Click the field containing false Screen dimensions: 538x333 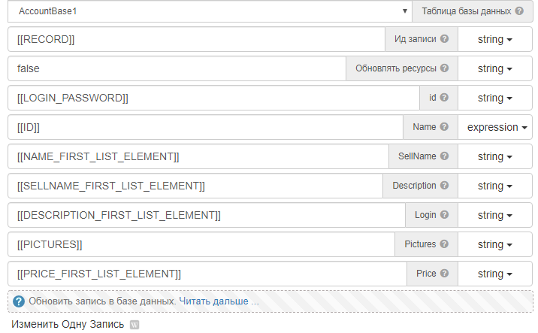click(x=177, y=68)
